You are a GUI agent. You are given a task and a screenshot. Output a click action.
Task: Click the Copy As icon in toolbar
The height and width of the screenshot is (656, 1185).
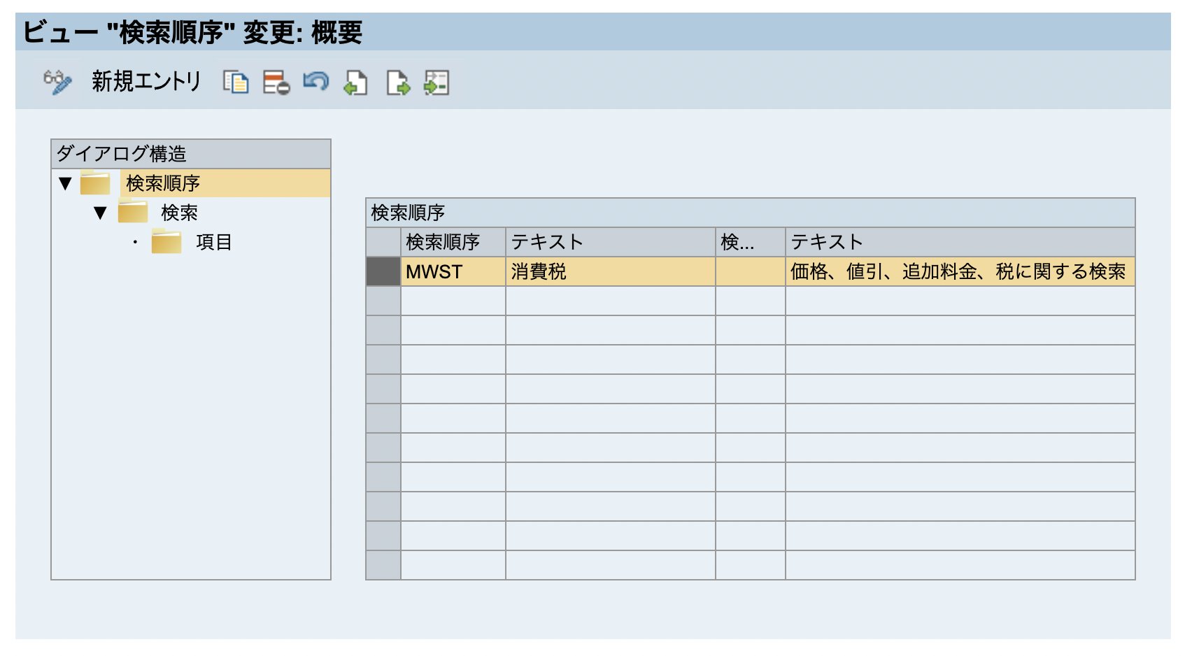pyautogui.click(x=236, y=82)
